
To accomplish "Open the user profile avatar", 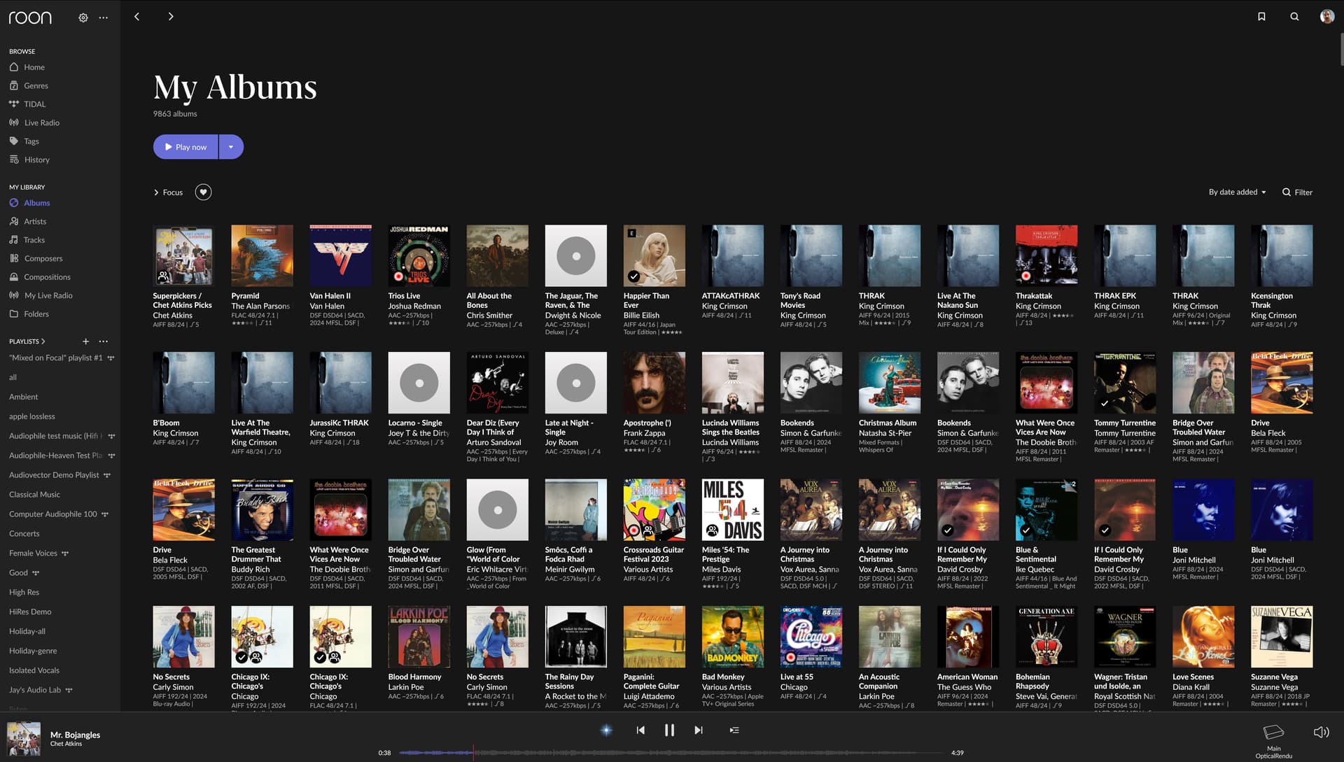I will point(1326,17).
